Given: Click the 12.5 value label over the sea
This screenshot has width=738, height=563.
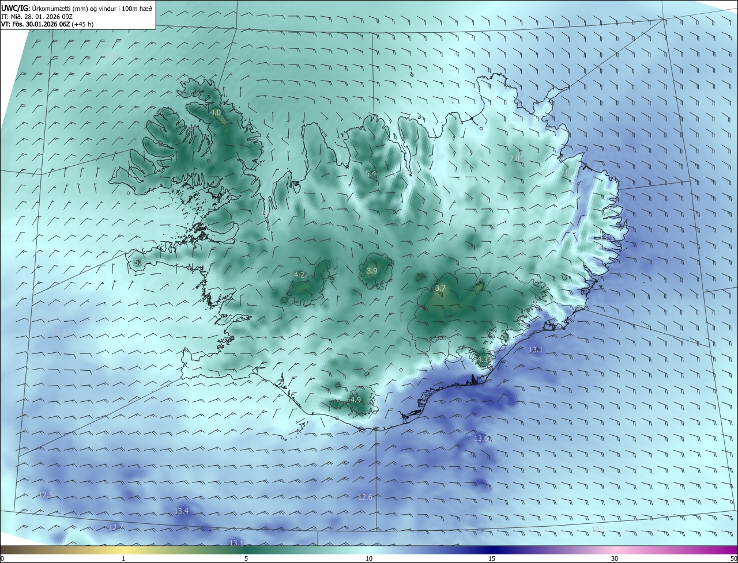Looking at the screenshot, I should tap(46, 495).
